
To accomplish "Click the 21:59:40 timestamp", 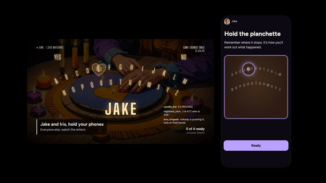I will coord(200,51).
